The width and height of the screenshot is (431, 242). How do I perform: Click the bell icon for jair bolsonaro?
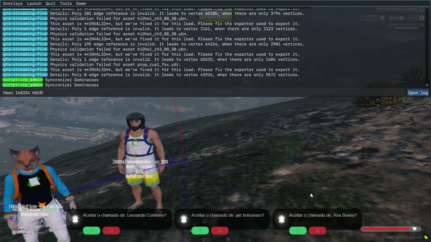(184, 219)
